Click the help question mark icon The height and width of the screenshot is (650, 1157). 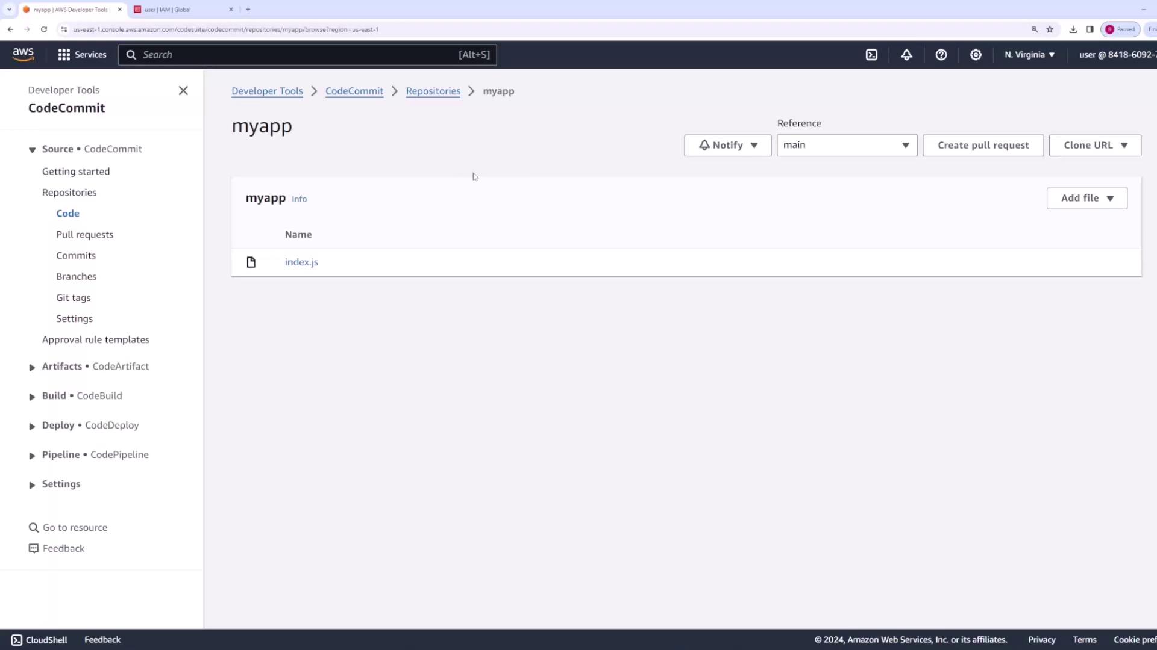(941, 55)
